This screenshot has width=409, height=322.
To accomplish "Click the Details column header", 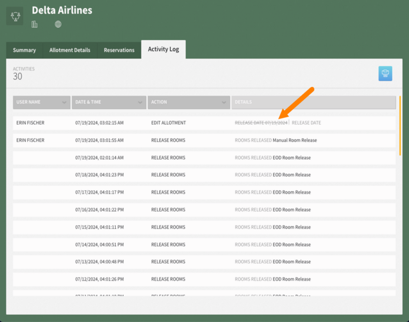I will pos(313,102).
